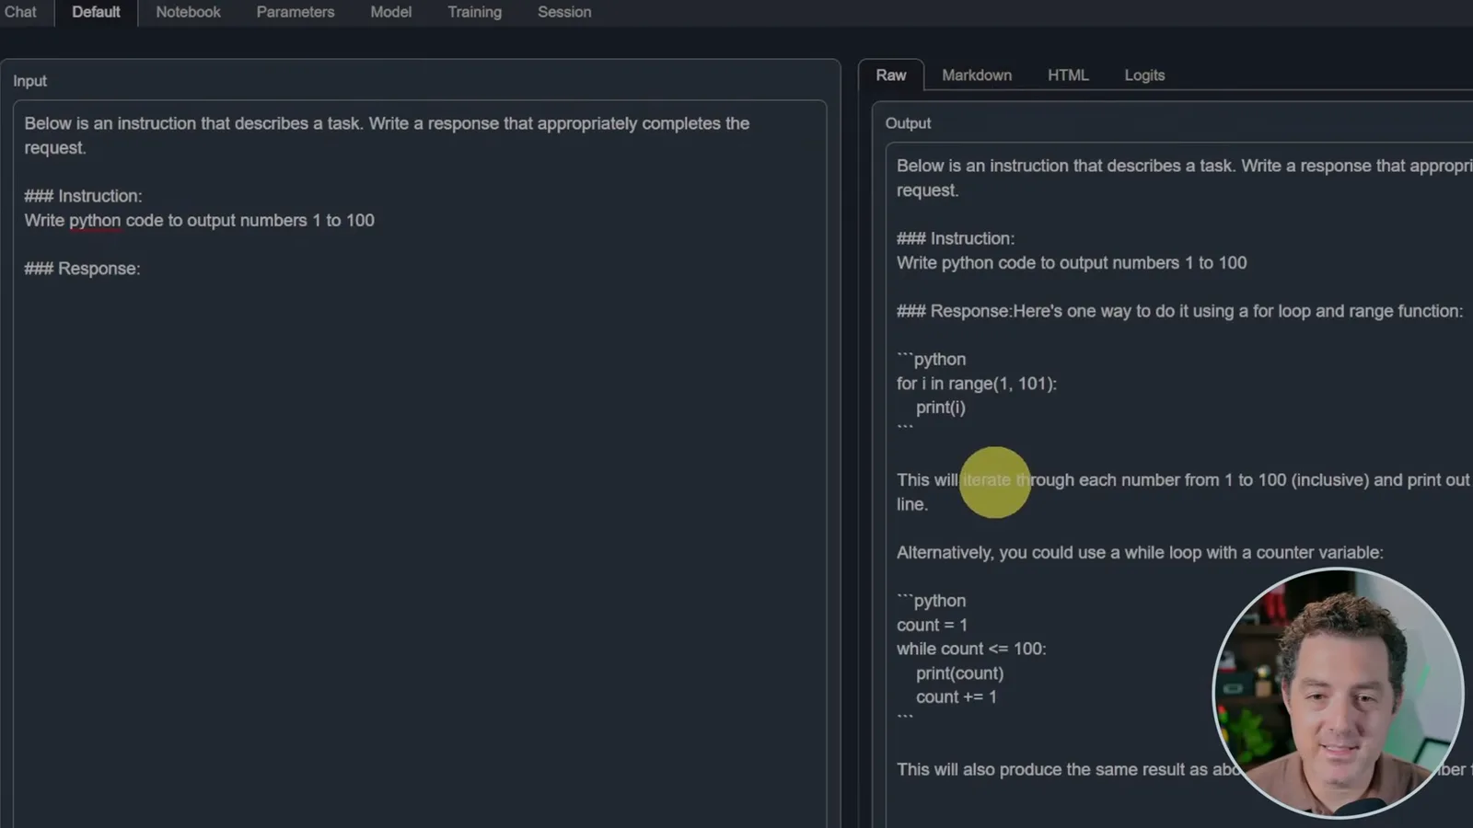Click the 'while count <= 100:' line
Viewport: 1473px width, 828px height.
click(x=971, y=649)
